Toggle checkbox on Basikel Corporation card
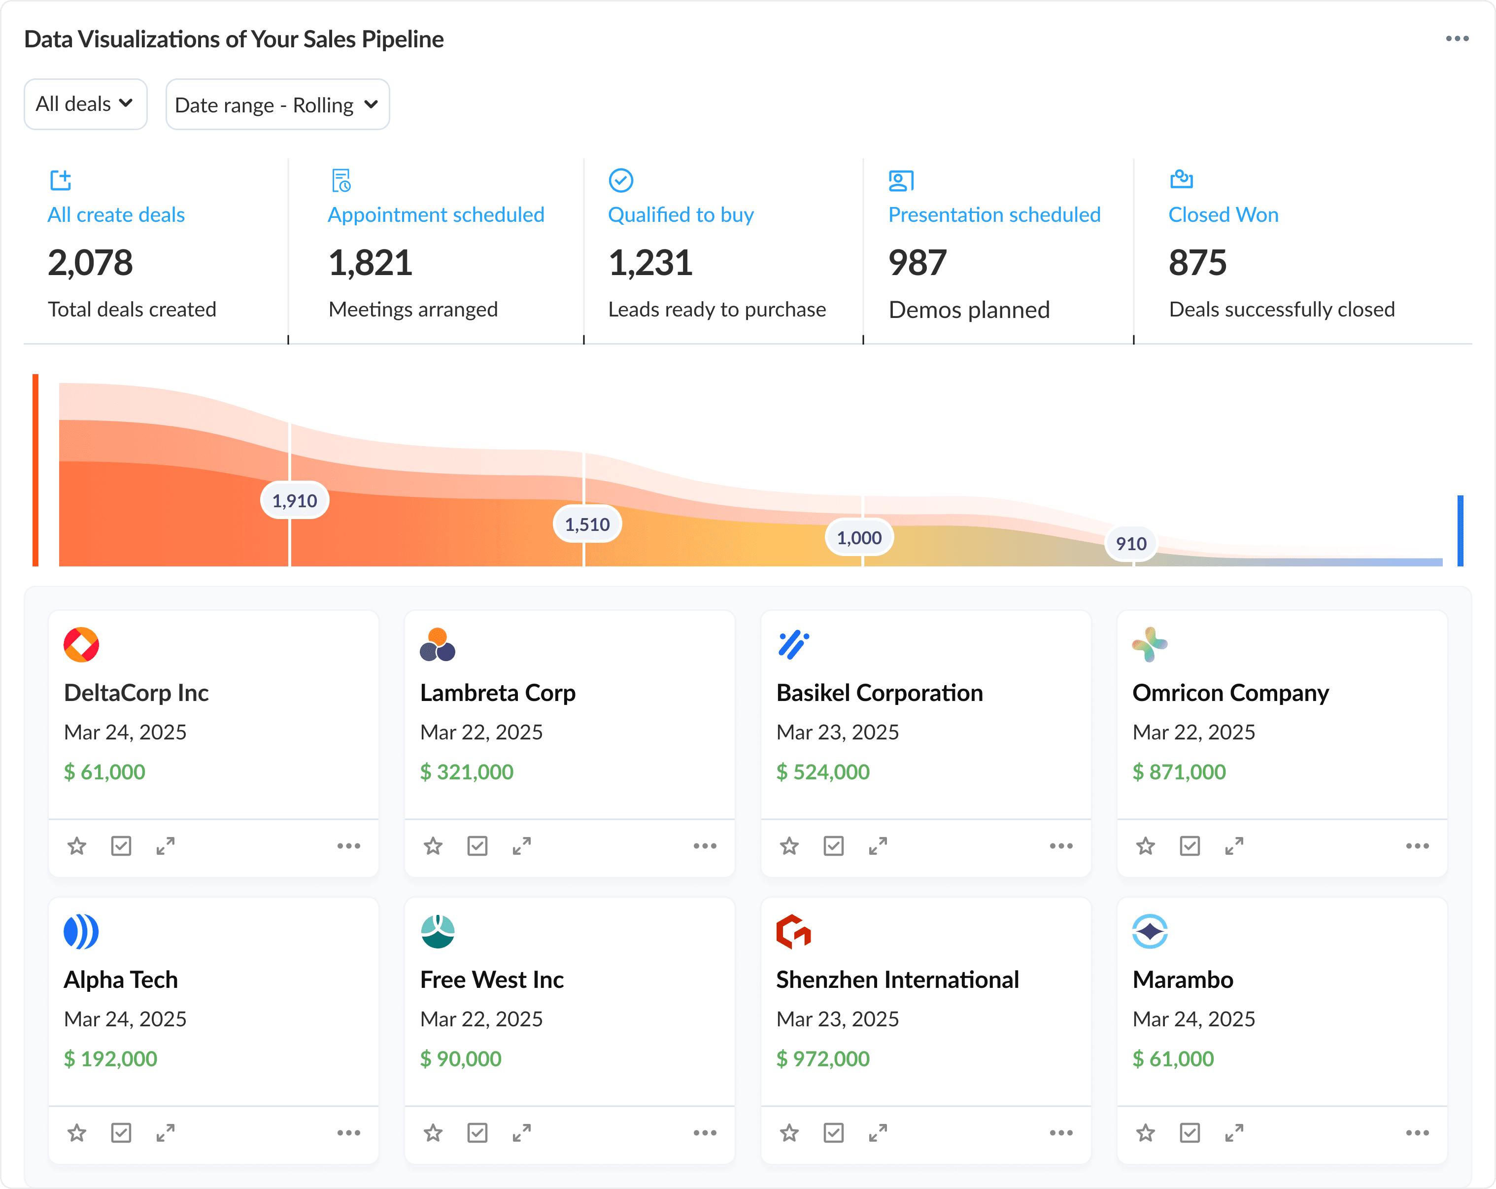 pos(833,845)
